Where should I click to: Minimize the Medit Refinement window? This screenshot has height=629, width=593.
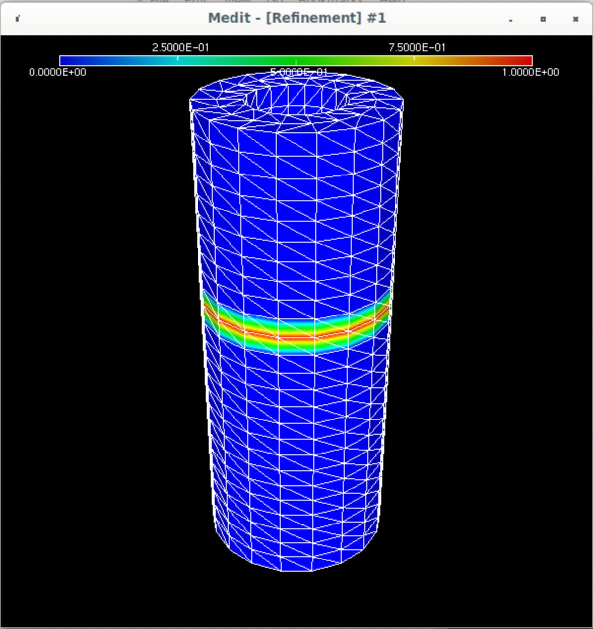(511, 19)
